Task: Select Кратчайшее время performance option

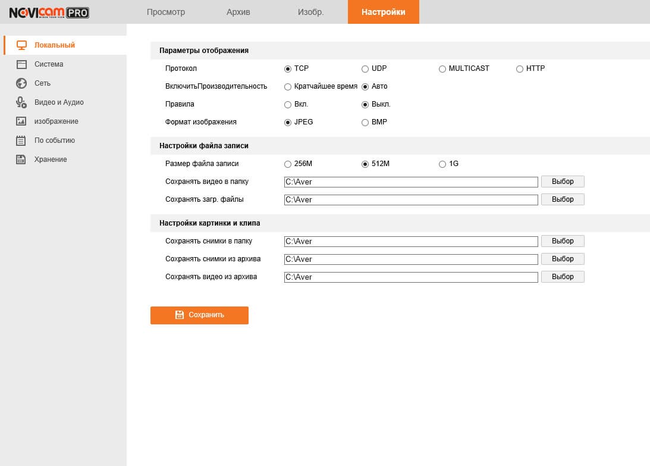Action: 288,87
